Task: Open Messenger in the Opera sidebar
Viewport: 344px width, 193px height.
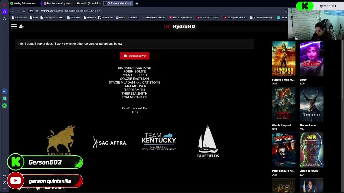Action: (x=4, y=91)
